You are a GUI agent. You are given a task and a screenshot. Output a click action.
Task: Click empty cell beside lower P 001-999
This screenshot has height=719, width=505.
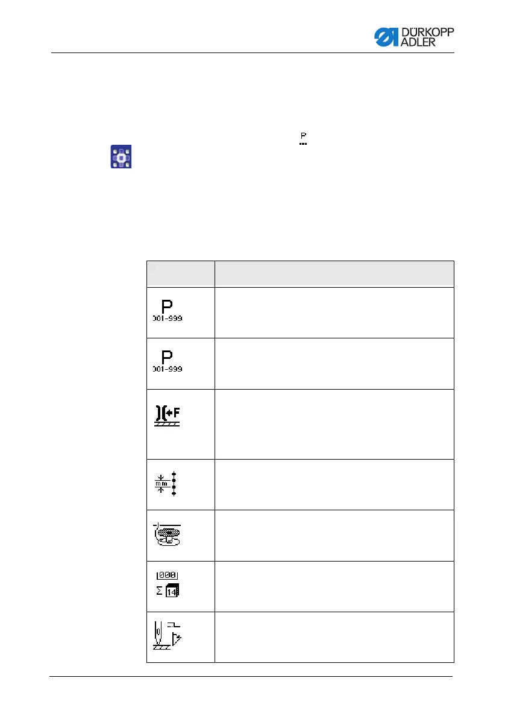click(334, 364)
